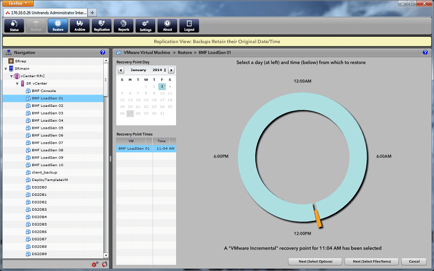
Task: Open the Reports toolbar section
Action: 124,26
